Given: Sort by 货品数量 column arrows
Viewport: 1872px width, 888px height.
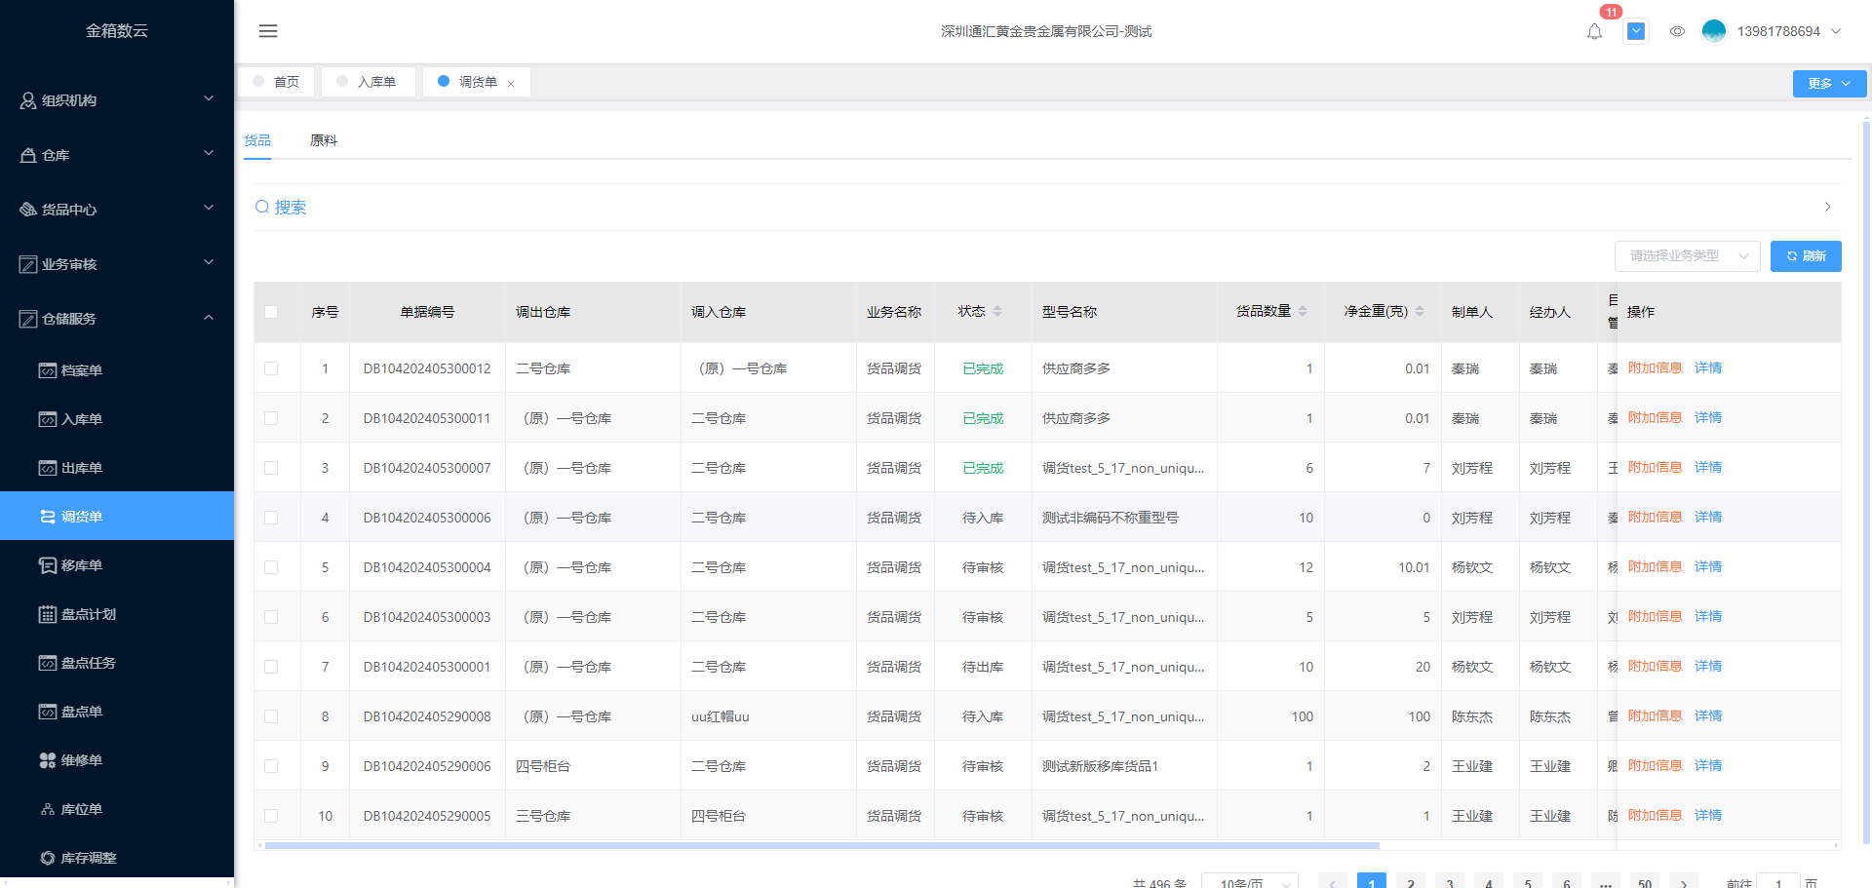Looking at the screenshot, I should pos(1303,311).
